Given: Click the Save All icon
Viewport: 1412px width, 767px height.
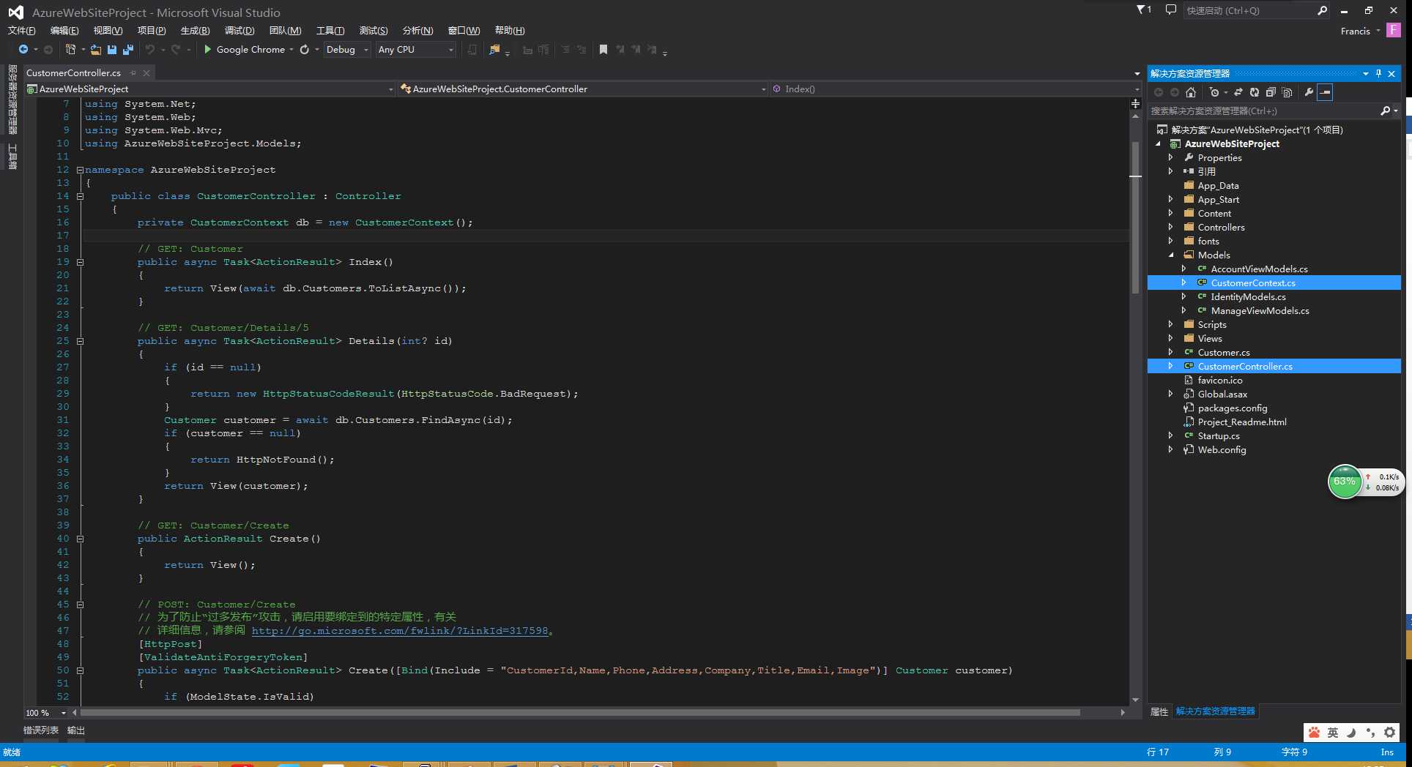Looking at the screenshot, I should tap(128, 49).
